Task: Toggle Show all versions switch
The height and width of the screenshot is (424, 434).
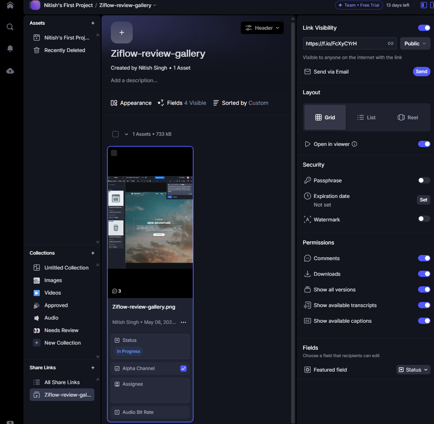Action: coord(424,289)
